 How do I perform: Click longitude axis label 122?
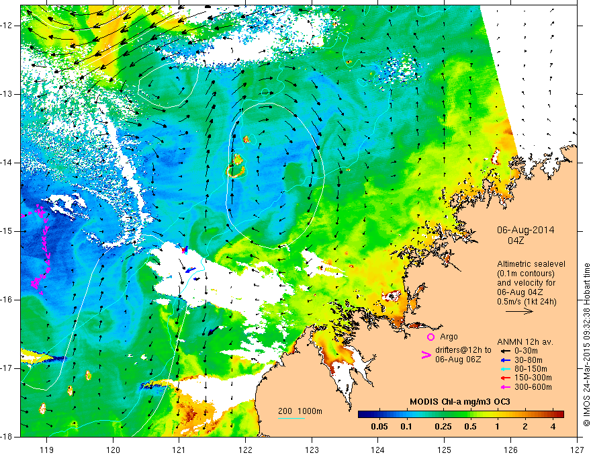pos(245,450)
